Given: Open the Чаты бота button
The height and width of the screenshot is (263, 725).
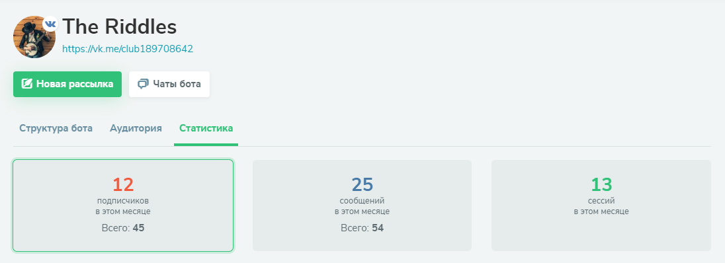Looking at the screenshot, I should point(169,84).
